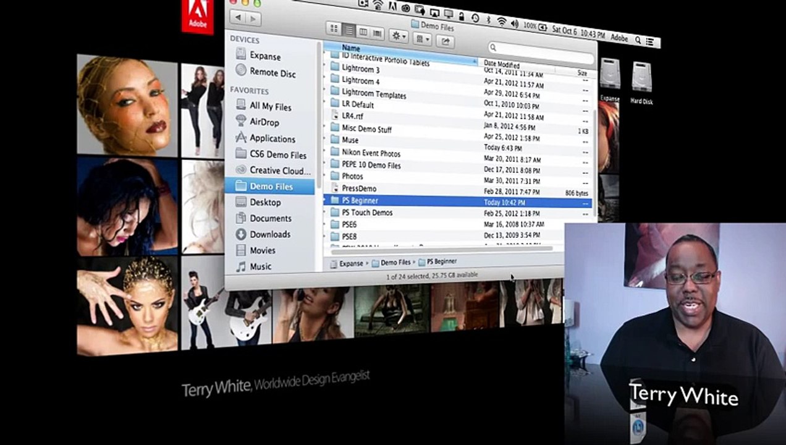Select Remote Disc in the sidebar
Screen dimensions: 786x445
coord(272,73)
